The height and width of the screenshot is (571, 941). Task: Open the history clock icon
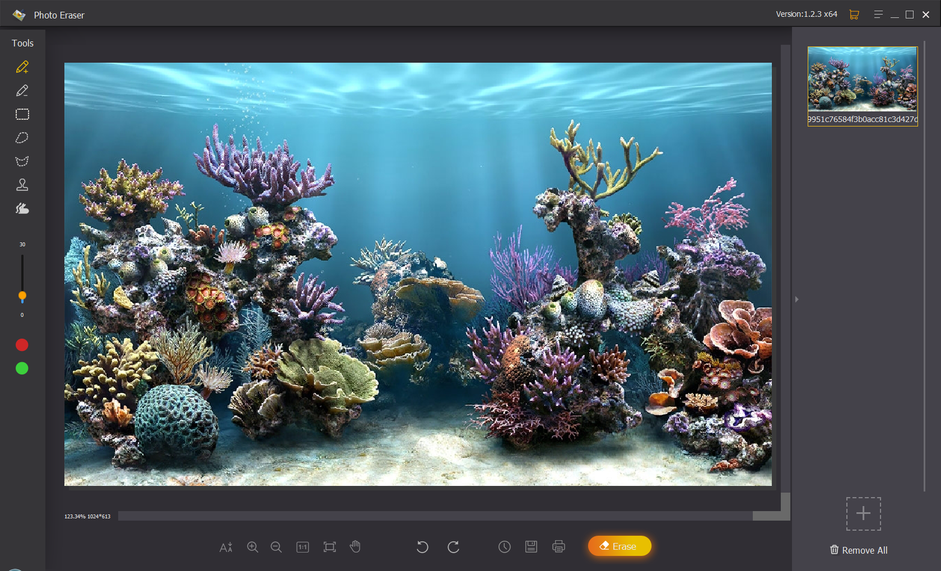click(505, 547)
